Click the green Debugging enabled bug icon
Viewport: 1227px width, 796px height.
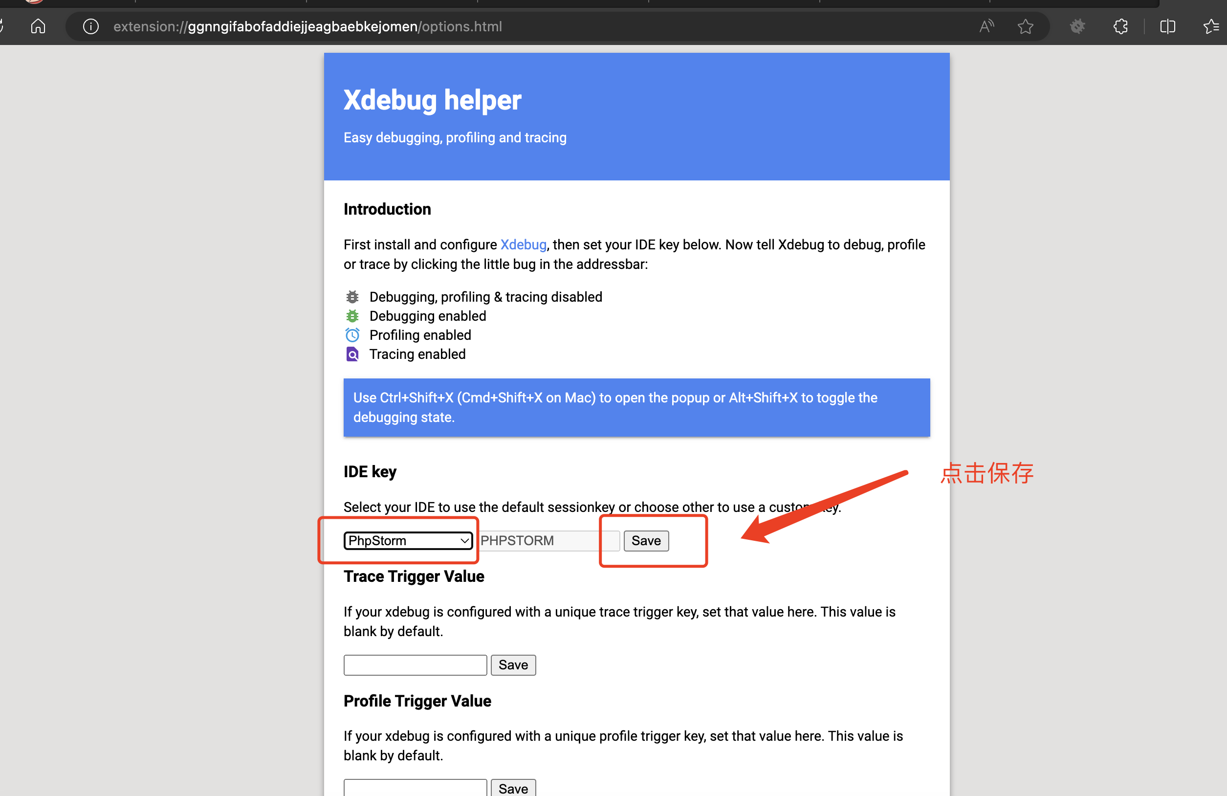352,316
